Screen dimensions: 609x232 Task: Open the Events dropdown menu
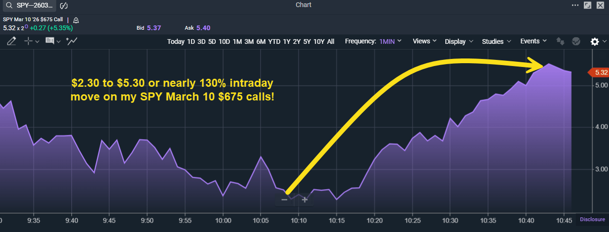click(534, 41)
